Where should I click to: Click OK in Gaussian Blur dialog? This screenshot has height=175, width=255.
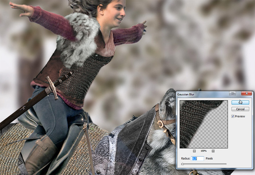(240, 102)
